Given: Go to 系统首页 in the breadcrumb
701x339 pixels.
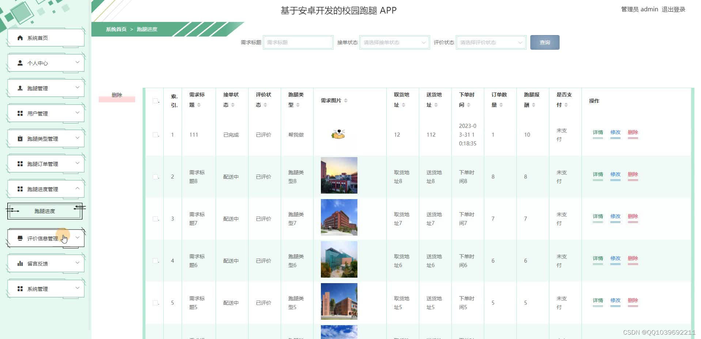Looking at the screenshot, I should [x=116, y=29].
